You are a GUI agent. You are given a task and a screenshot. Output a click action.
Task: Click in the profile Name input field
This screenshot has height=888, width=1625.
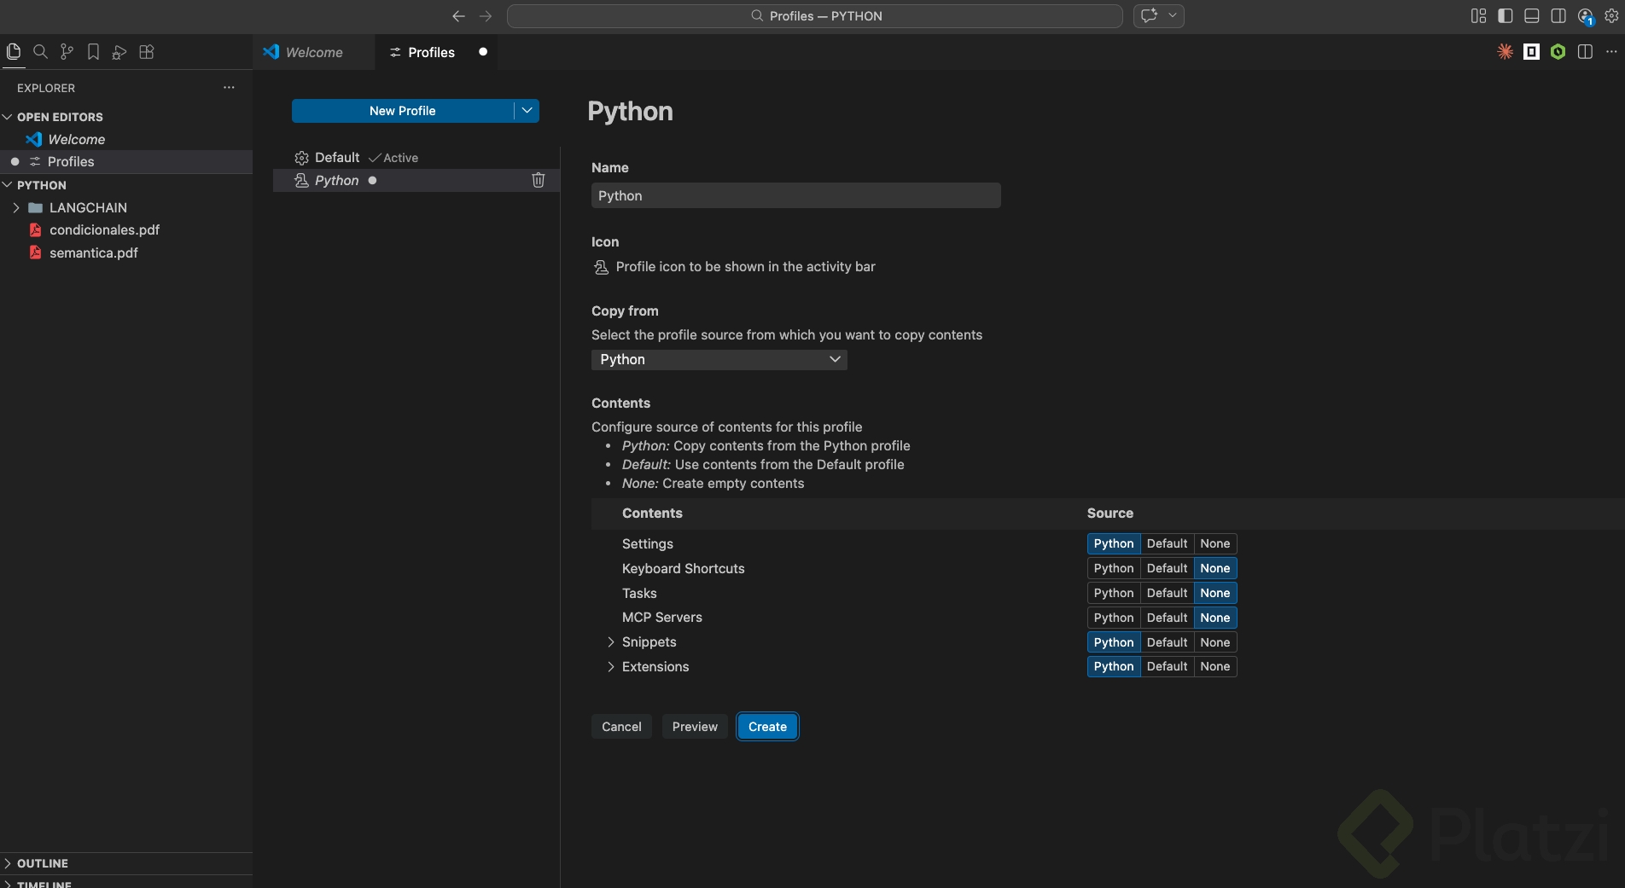[795, 196]
